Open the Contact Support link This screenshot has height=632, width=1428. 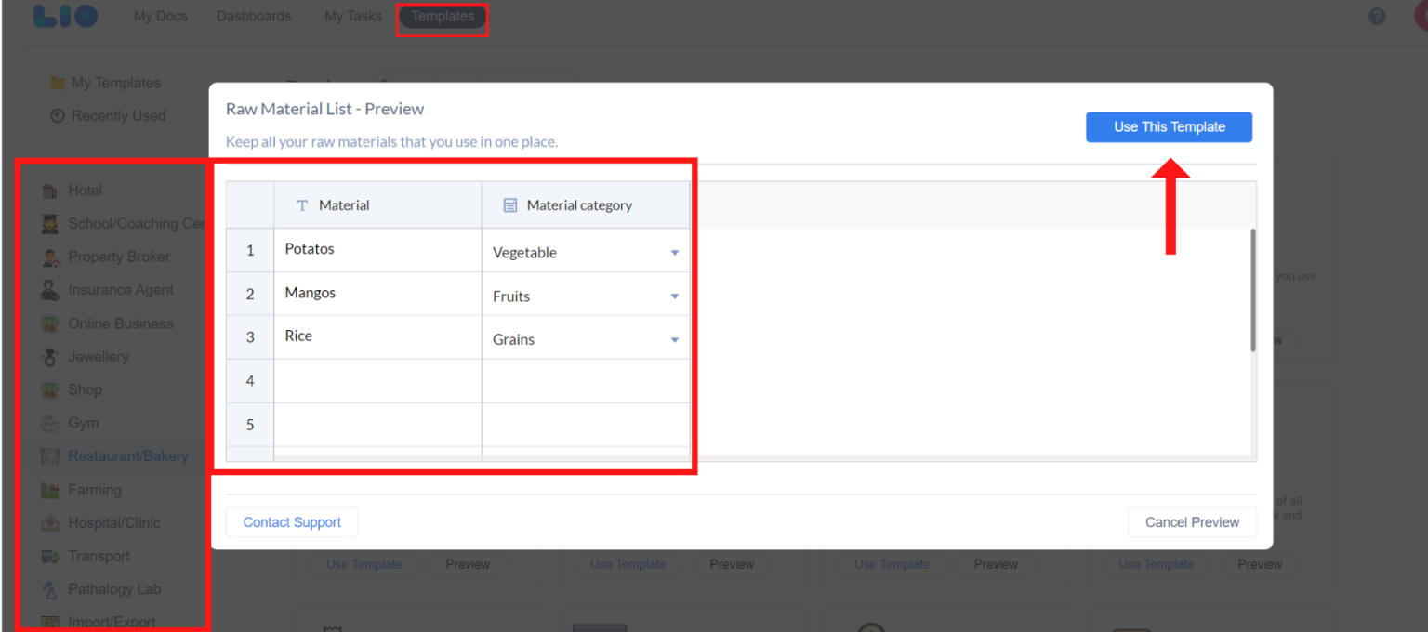pos(291,521)
